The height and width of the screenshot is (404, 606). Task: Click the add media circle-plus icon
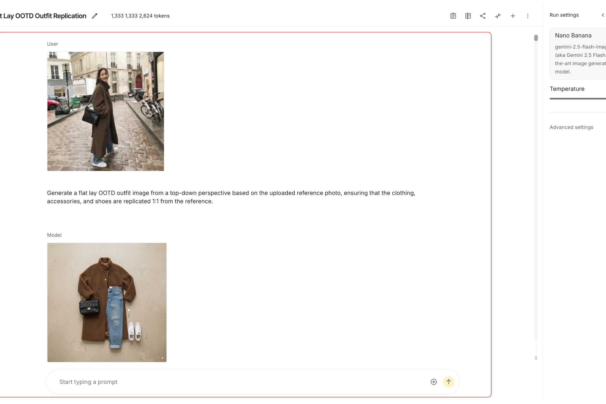click(x=434, y=382)
